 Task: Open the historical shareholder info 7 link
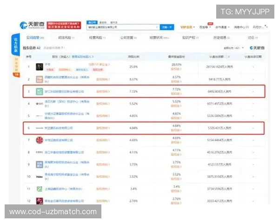click(x=54, y=48)
